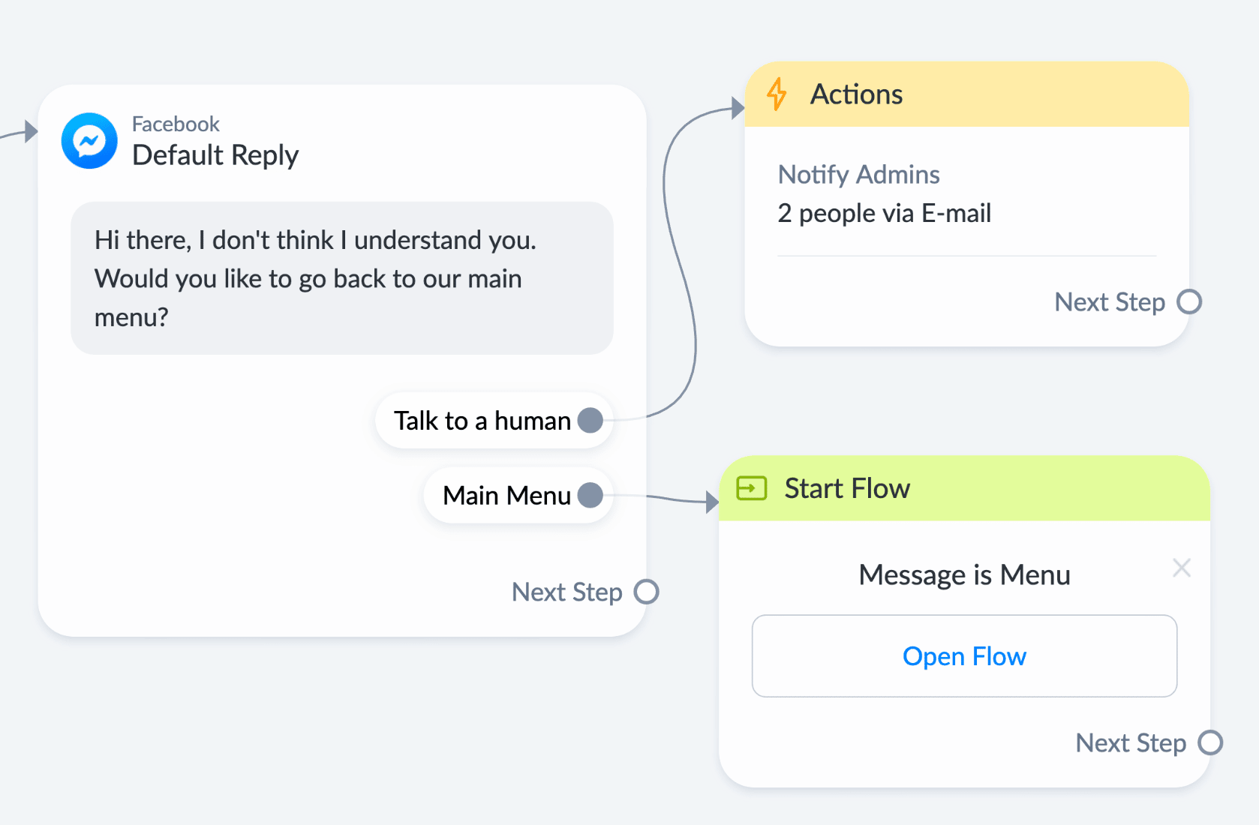
Task: Click the Default Reply Next Step circle
Action: tap(646, 592)
